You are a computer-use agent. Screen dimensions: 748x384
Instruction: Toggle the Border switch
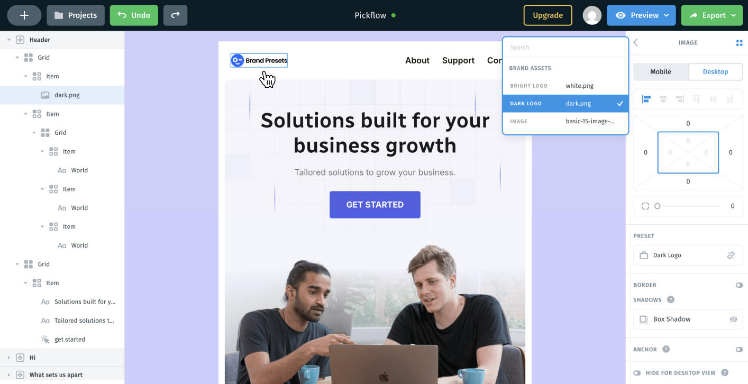739,285
